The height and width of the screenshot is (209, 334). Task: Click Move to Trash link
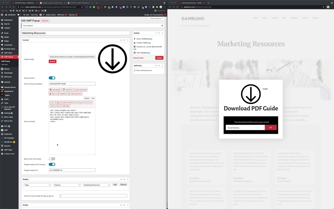coord(138,58)
